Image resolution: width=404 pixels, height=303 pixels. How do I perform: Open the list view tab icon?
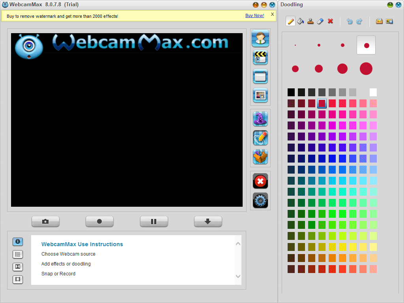(x=18, y=254)
